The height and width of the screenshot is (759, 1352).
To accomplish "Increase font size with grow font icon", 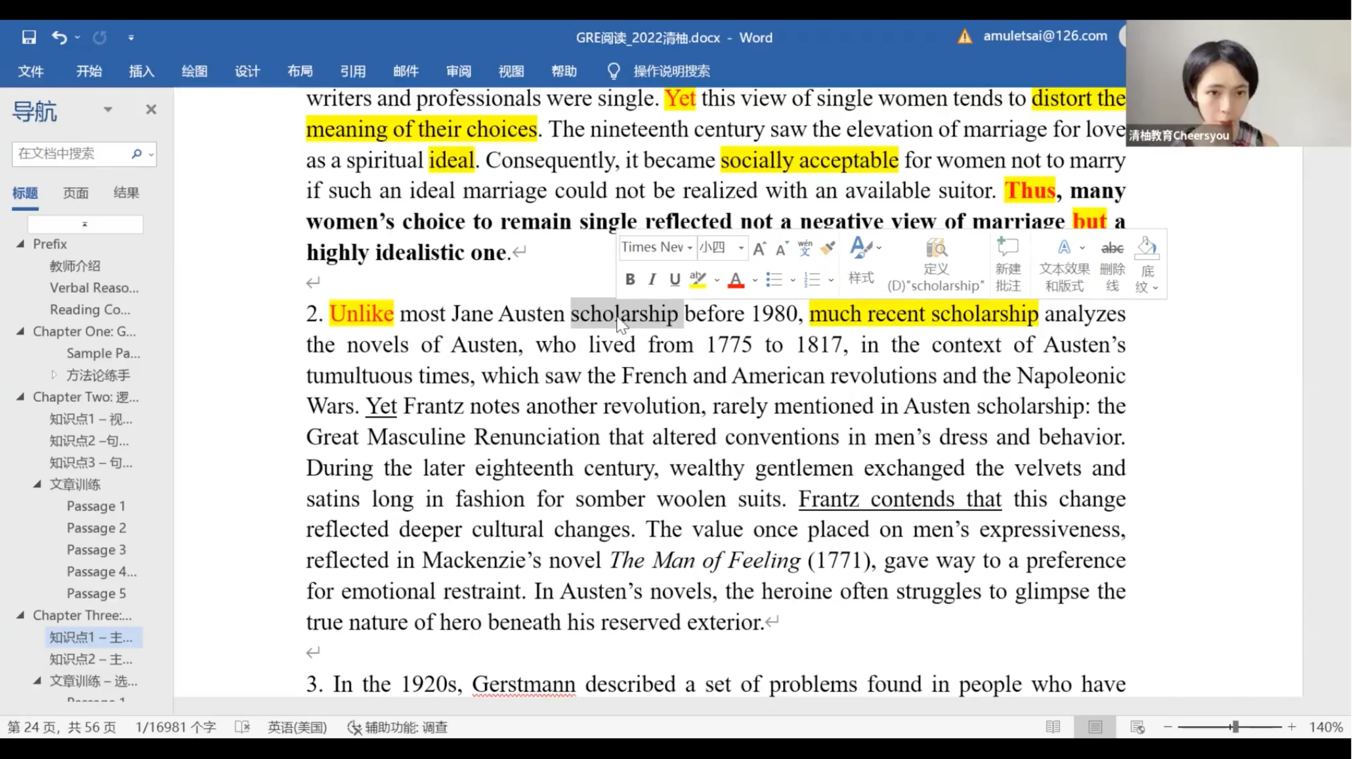I will pyautogui.click(x=759, y=248).
